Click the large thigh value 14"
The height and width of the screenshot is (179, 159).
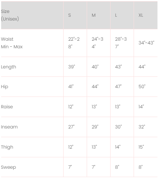point(118,147)
